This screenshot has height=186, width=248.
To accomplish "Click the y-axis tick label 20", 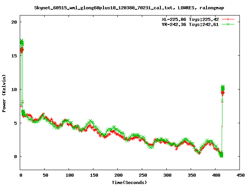I will (14, 22).
